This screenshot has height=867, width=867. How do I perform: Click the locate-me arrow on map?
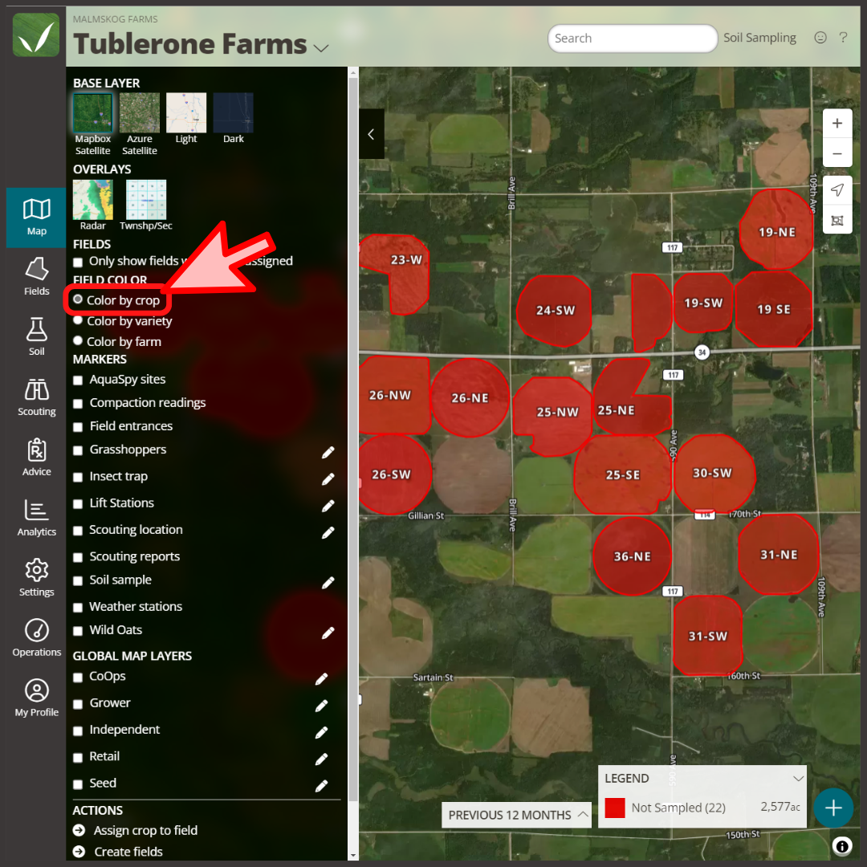point(837,190)
